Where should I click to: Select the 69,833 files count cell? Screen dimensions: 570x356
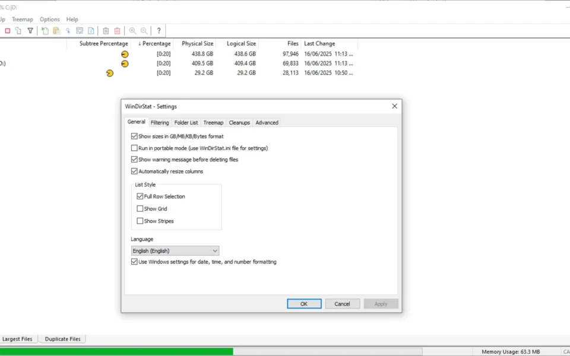pyautogui.click(x=290, y=63)
